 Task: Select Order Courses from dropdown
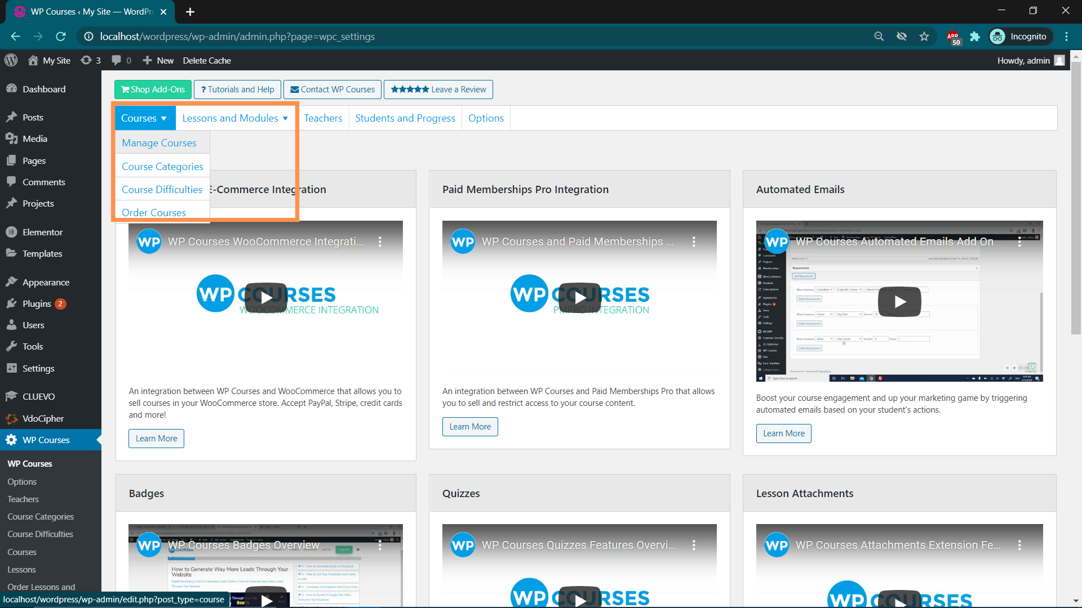pos(162,213)
